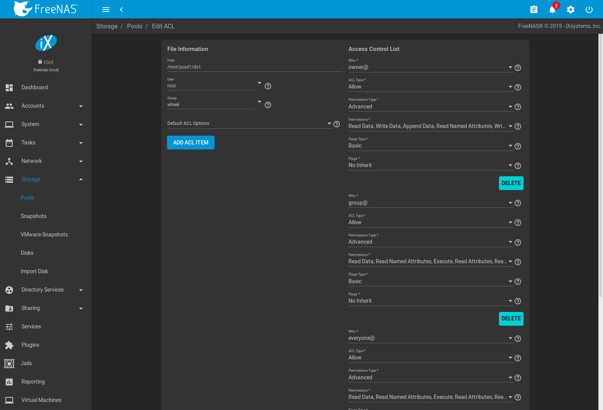Image resolution: width=603 pixels, height=410 pixels.
Task: Show help for owner@ Permissions field
Action: coord(518,126)
